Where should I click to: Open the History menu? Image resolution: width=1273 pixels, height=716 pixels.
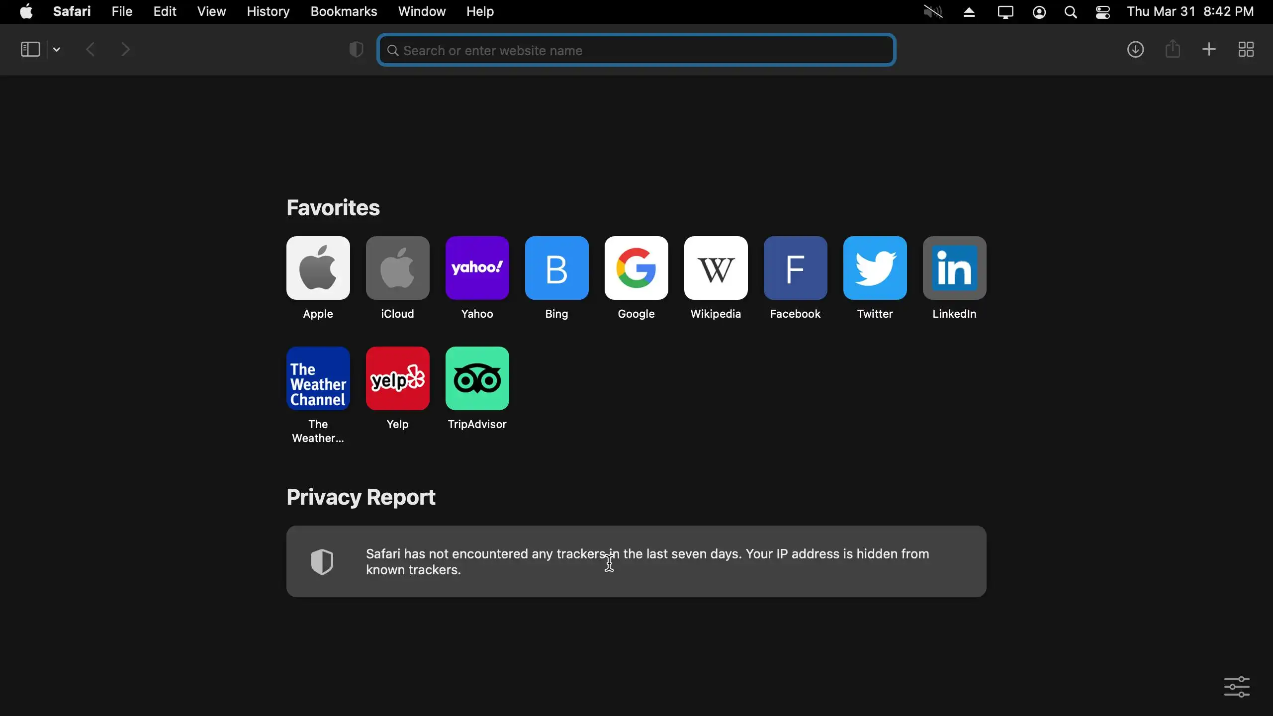coord(268,11)
